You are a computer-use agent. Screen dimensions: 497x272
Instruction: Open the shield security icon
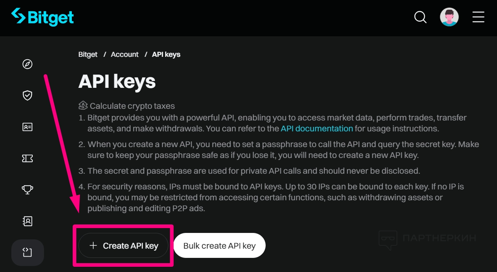tap(27, 96)
